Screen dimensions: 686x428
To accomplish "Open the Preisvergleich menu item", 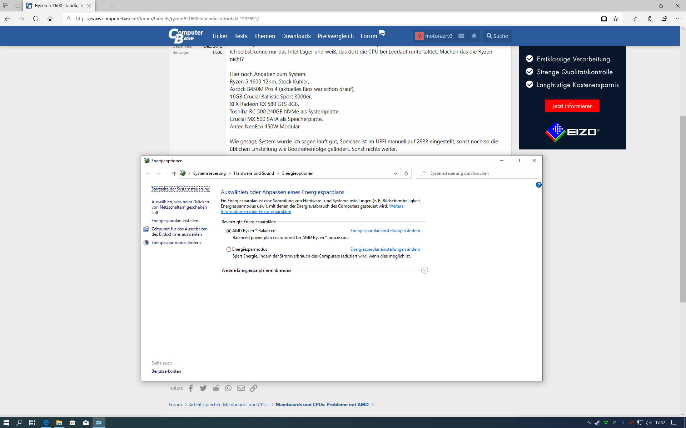I will coord(335,36).
